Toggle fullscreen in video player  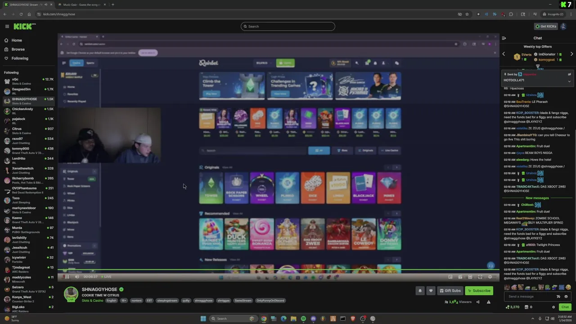[480, 277]
